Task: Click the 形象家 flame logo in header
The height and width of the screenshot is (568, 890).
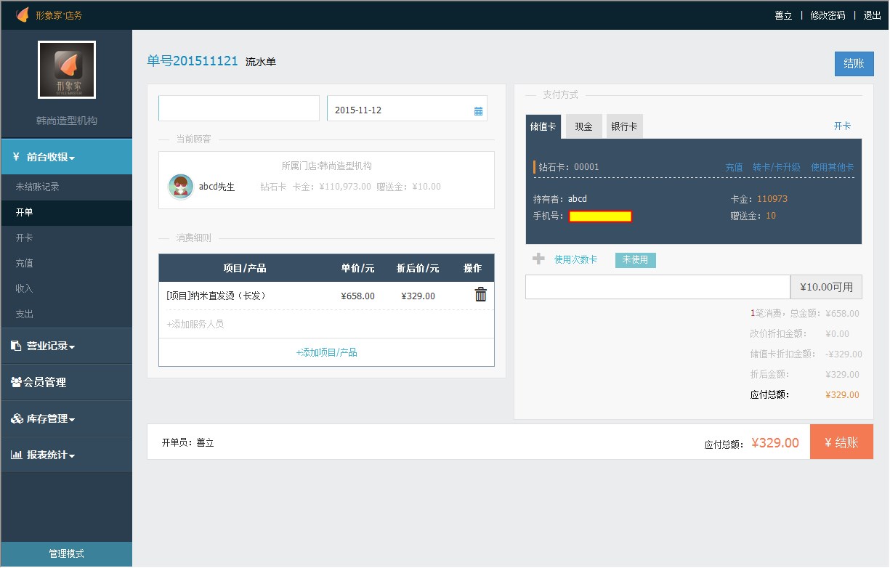Action: click(x=23, y=15)
